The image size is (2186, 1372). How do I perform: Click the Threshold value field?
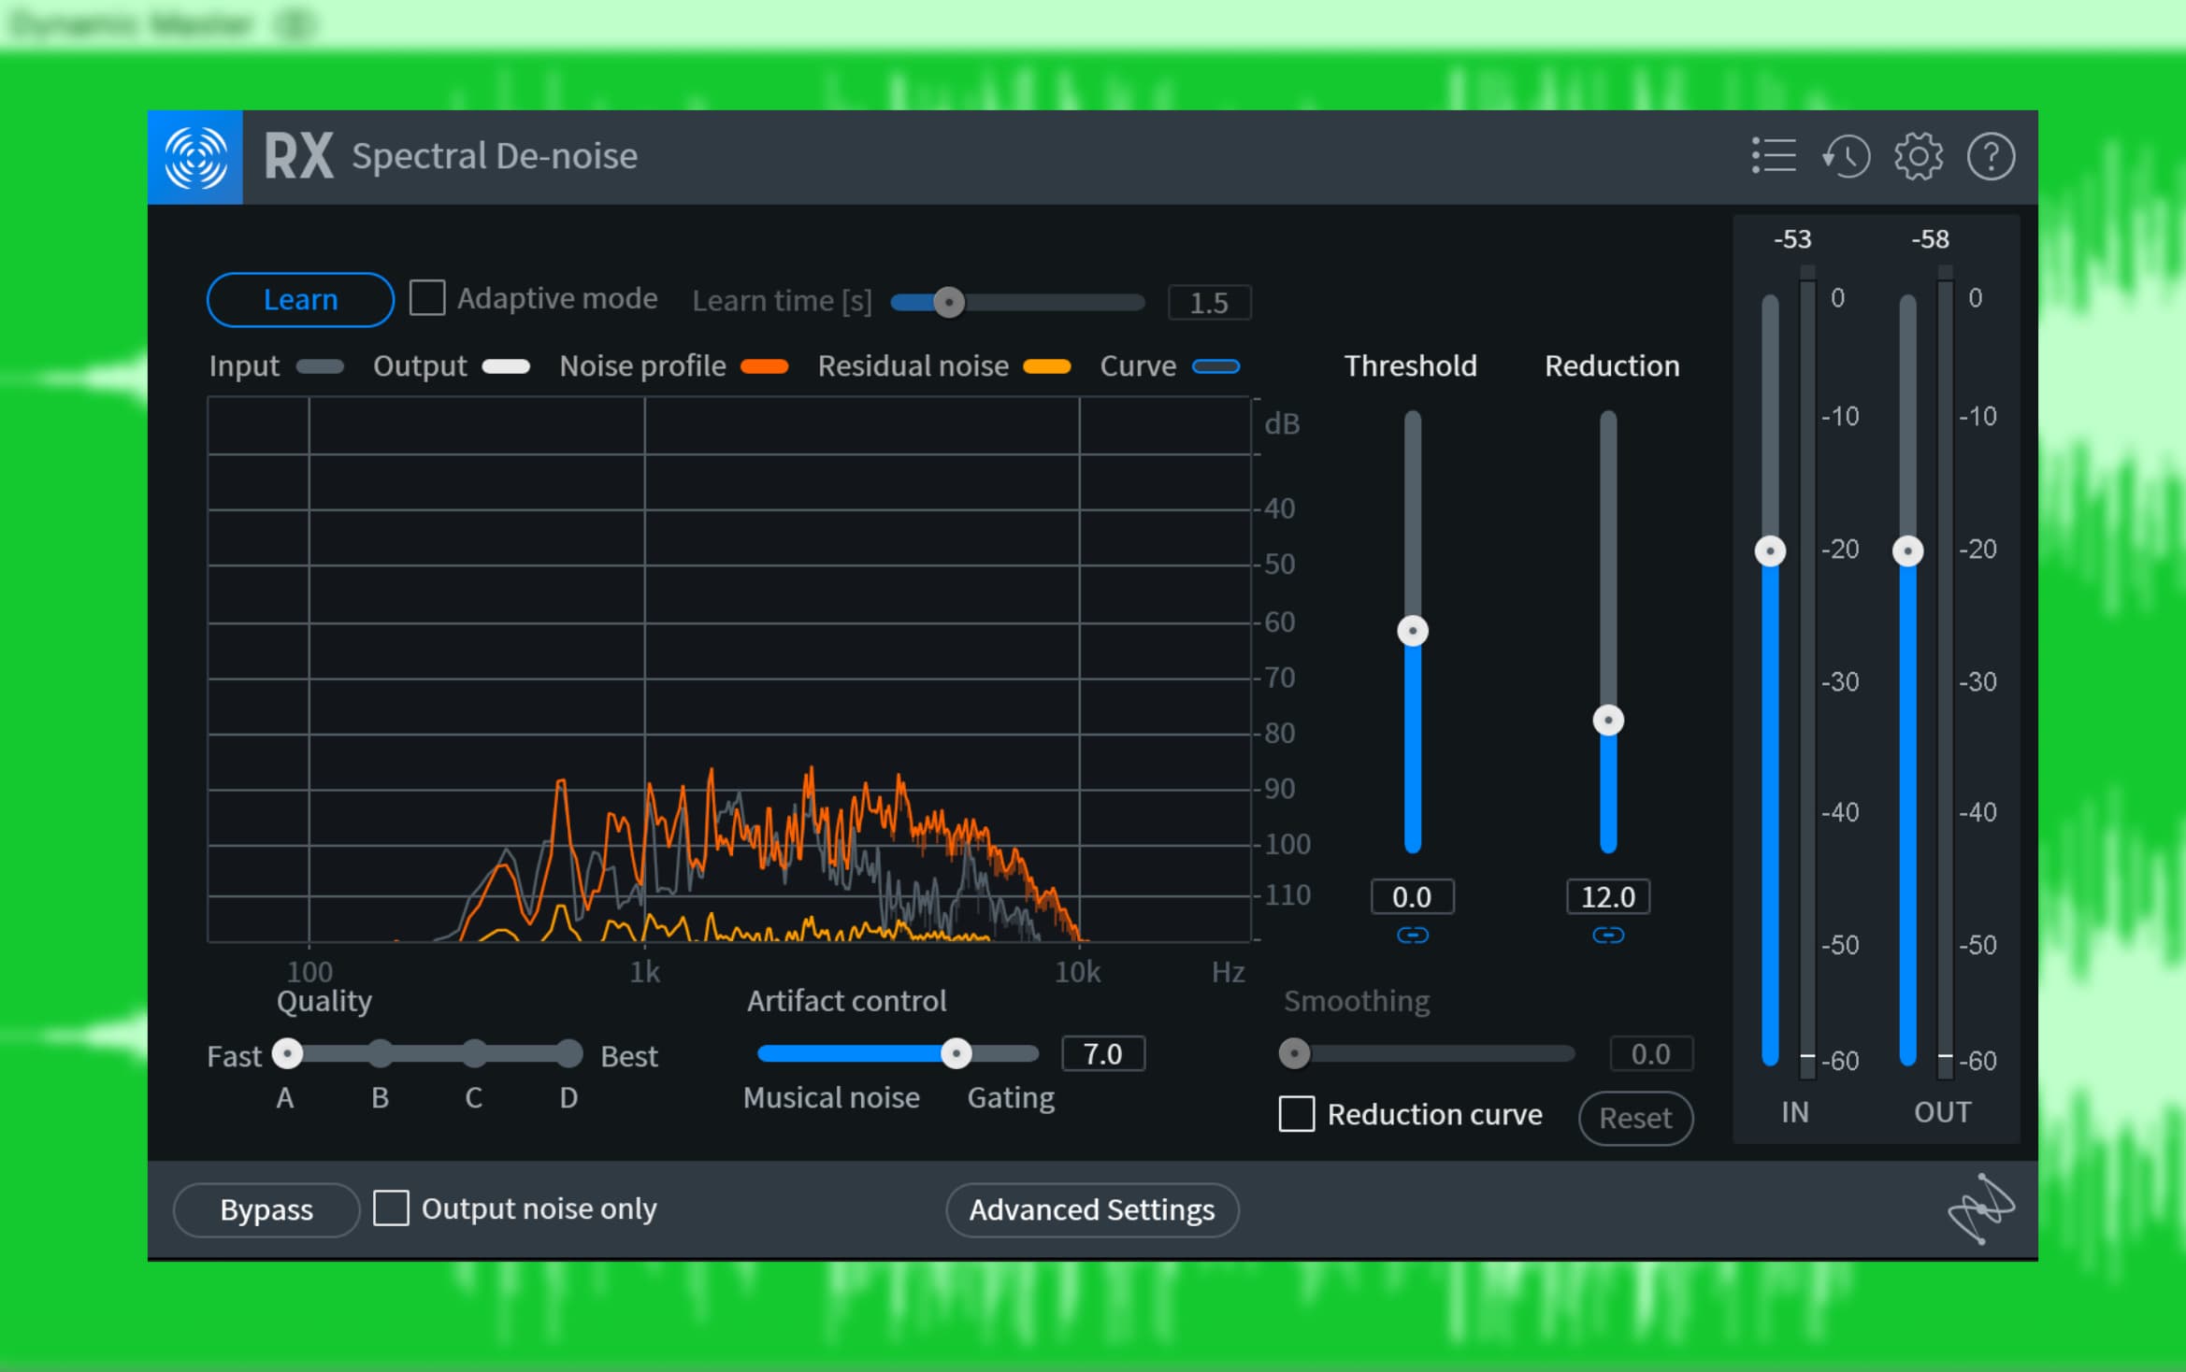(x=1412, y=897)
